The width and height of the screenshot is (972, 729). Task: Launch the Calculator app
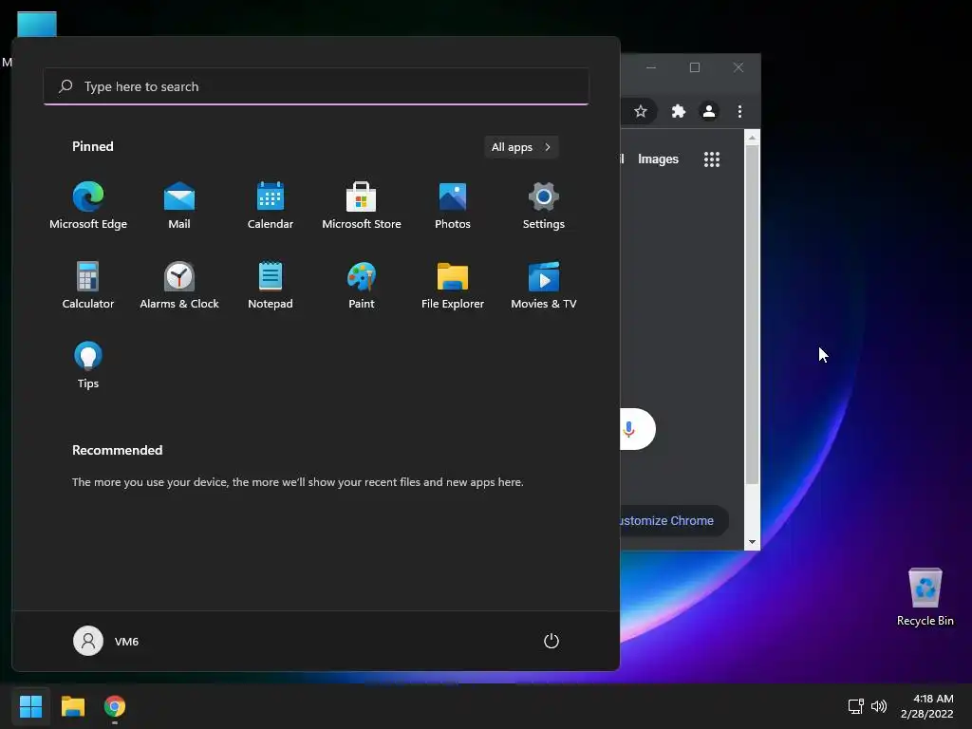(88, 285)
